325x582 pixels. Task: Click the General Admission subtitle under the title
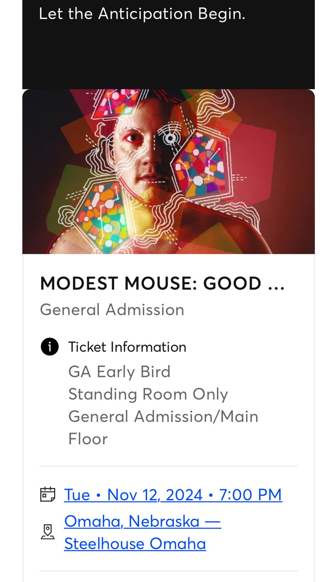[112, 309]
